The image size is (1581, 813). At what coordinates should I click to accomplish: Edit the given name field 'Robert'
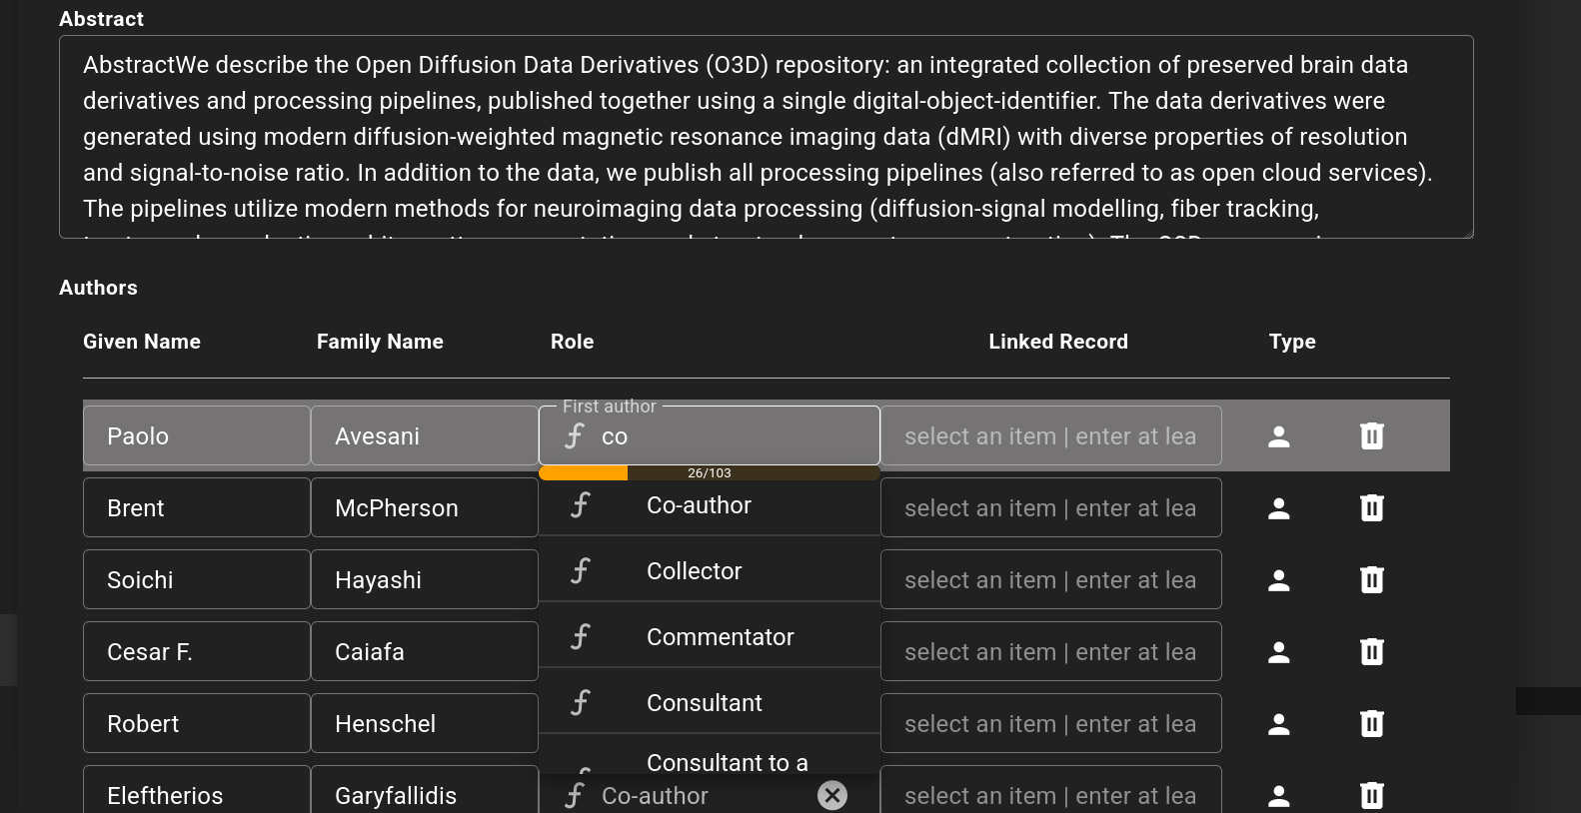coord(197,723)
